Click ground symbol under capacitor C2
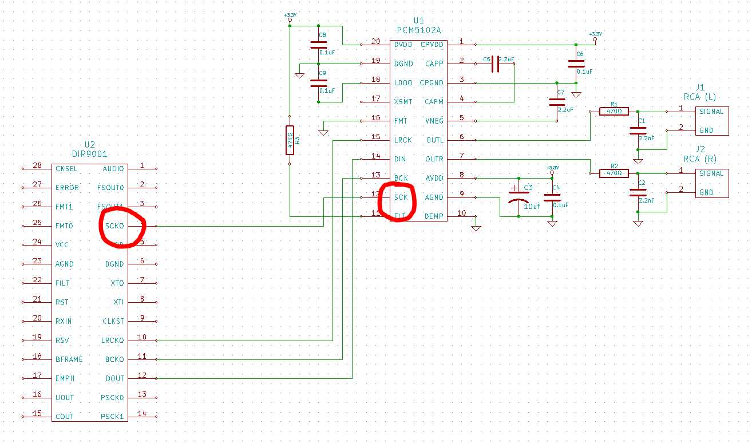 (x=638, y=223)
